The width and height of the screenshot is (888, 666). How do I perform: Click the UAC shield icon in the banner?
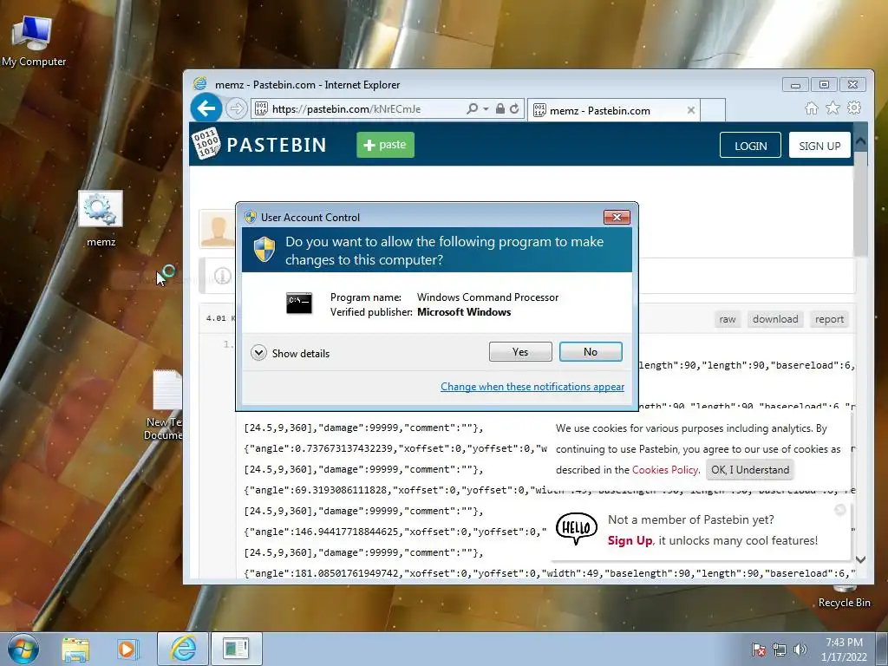click(x=264, y=250)
